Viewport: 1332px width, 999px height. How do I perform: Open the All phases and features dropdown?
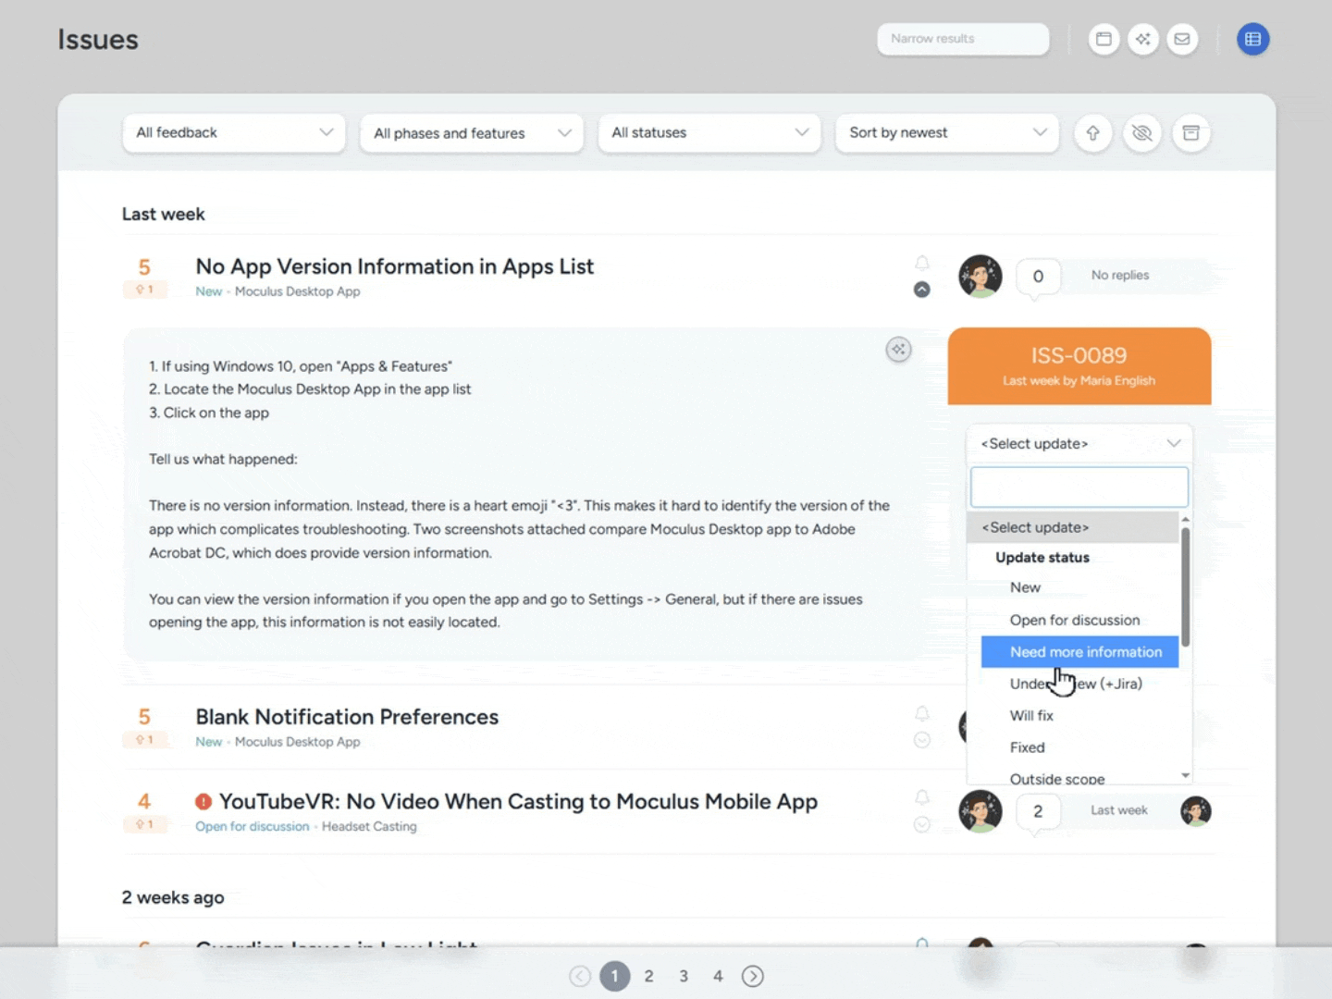[471, 132]
